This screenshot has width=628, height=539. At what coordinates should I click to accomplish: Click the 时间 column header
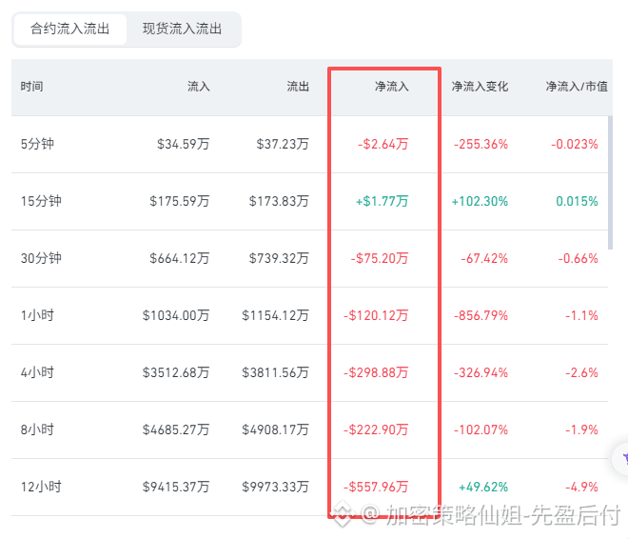pyautogui.click(x=32, y=87)
